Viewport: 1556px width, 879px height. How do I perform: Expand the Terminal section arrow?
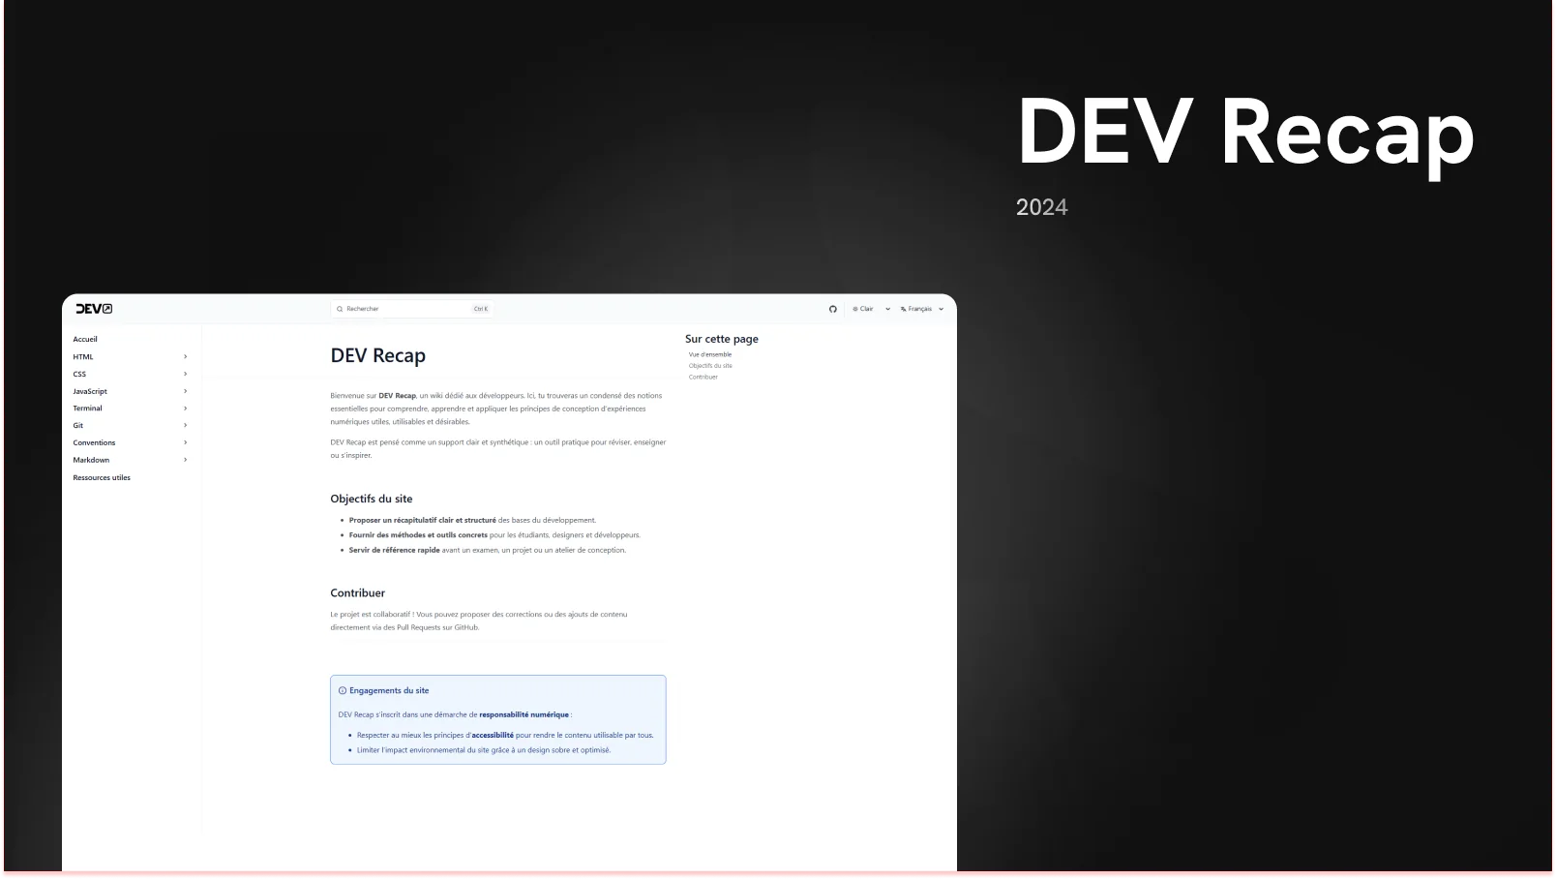[x=185, y=409]
